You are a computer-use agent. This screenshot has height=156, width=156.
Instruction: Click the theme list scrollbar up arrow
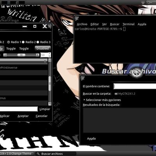coord(50,60)
